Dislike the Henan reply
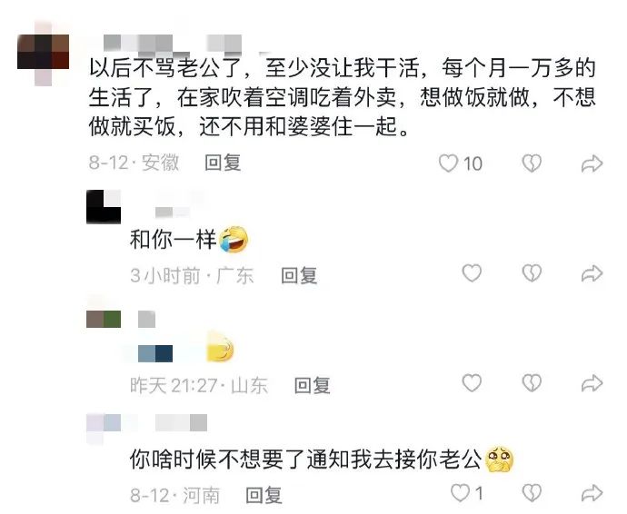This screenshot has height=514, width=627. (532, 493)
